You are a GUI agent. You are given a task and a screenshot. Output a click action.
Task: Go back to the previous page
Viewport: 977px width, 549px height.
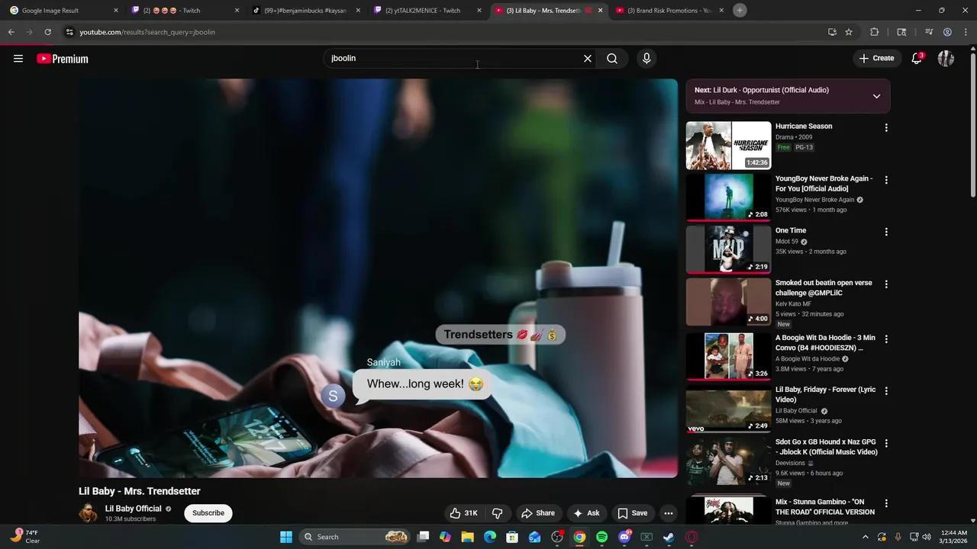coord(11,32)
